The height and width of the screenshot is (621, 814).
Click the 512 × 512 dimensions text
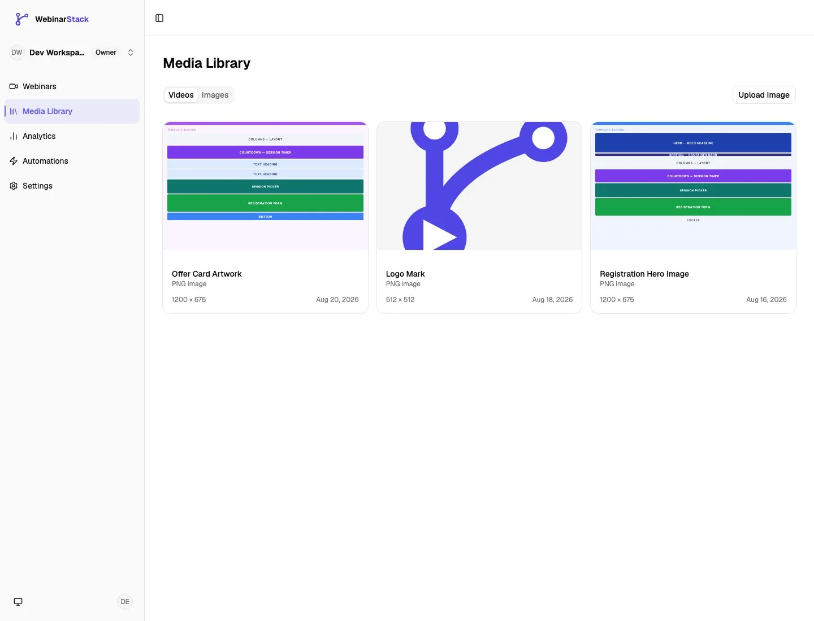[x=400, y=300]
